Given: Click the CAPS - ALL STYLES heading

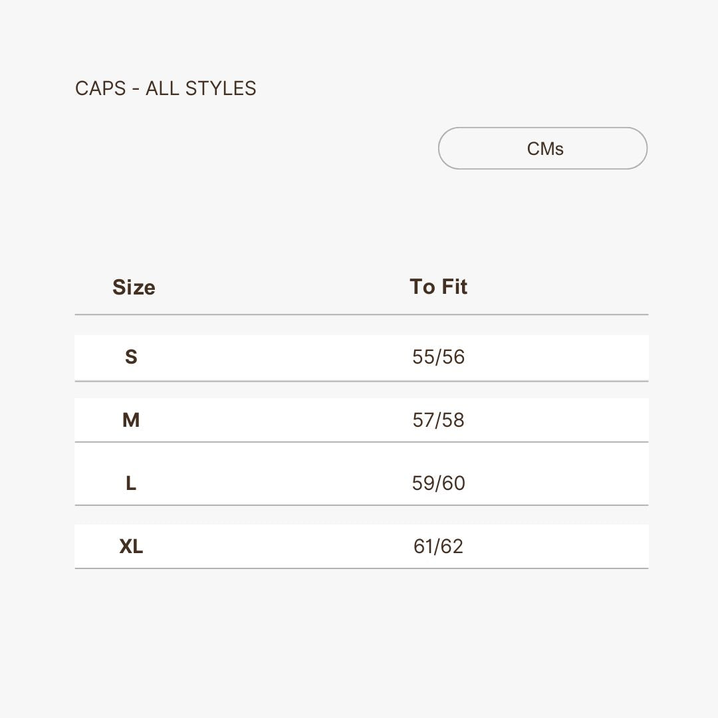Looking at the screenshot, I should click(x=166, y=88).
